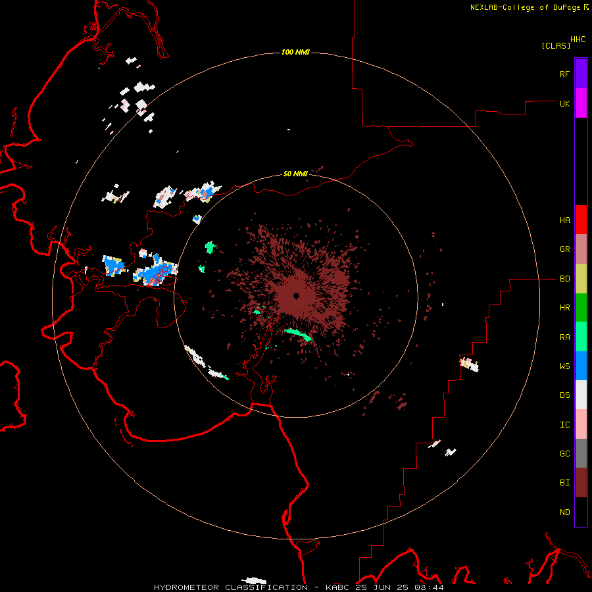The image size is (592, 592).
Task: Click the Hydrometeor Classification KABC title text
Action: 299,587
